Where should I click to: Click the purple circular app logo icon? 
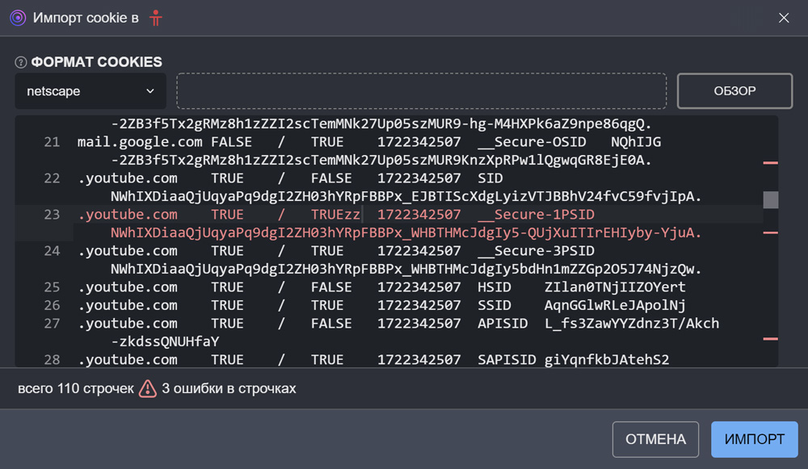coord(18,18)
